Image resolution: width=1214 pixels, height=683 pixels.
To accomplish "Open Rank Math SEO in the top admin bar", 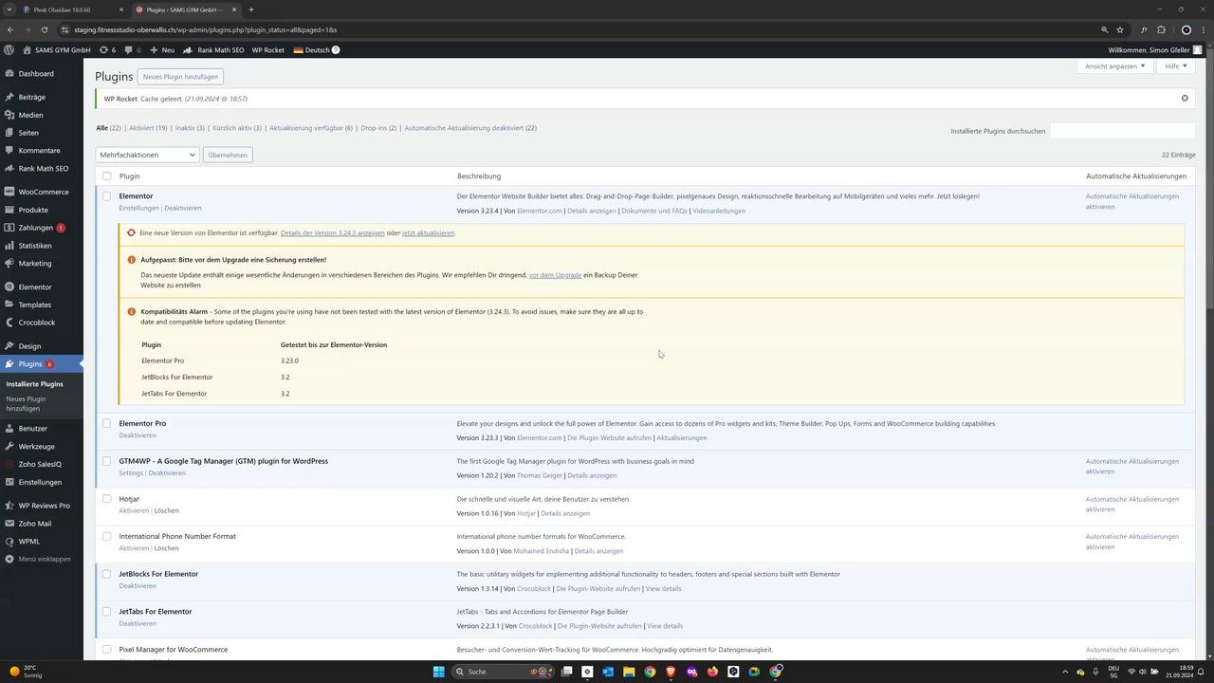I will coord(213,50).
